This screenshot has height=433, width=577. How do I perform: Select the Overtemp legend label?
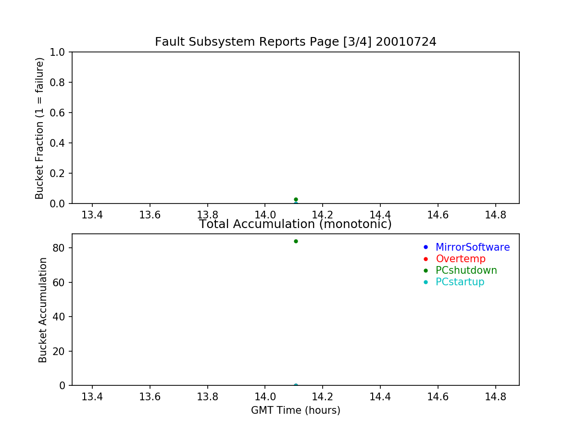click(x=460, y=259)
